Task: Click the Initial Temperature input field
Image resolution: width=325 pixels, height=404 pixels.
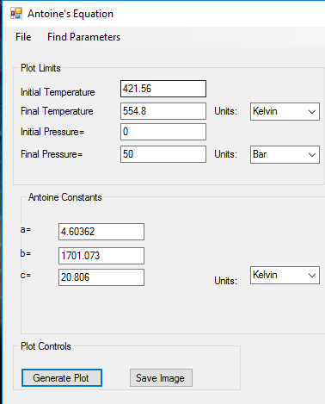Action: pos(163,89)
